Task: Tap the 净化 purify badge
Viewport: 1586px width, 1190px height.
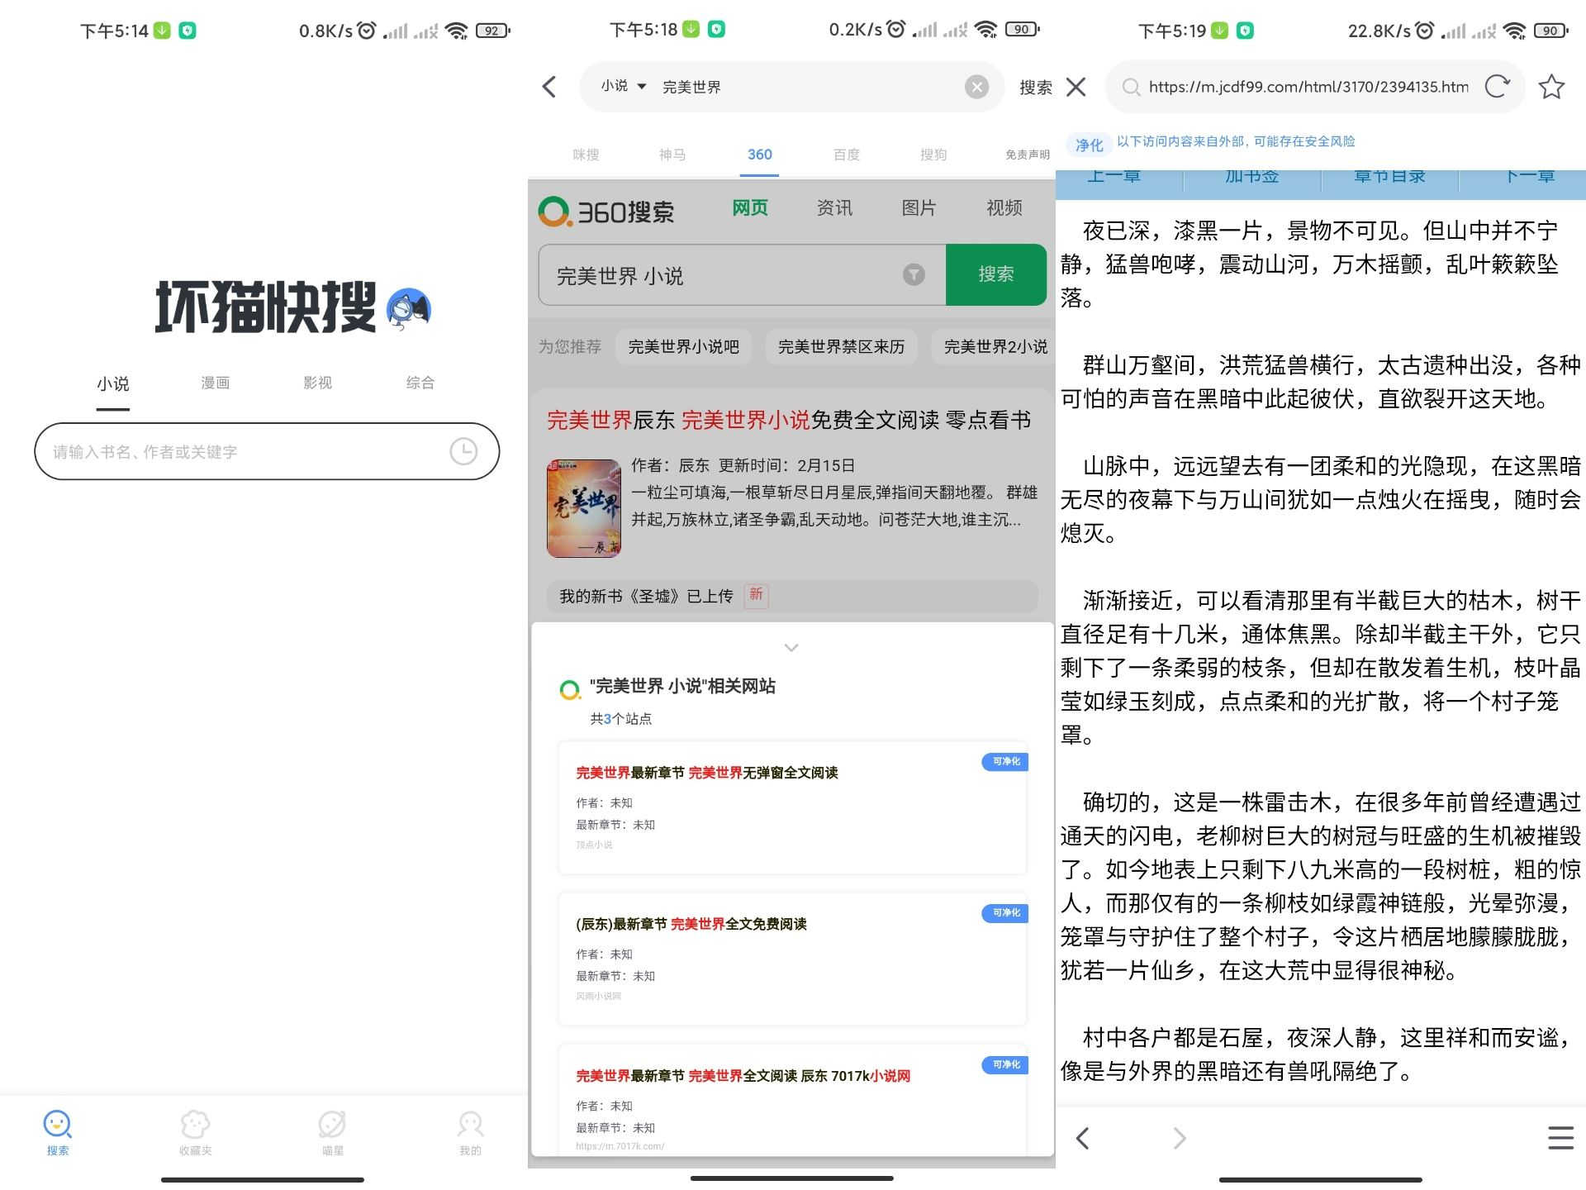Action: click(x=1089, y=145)
